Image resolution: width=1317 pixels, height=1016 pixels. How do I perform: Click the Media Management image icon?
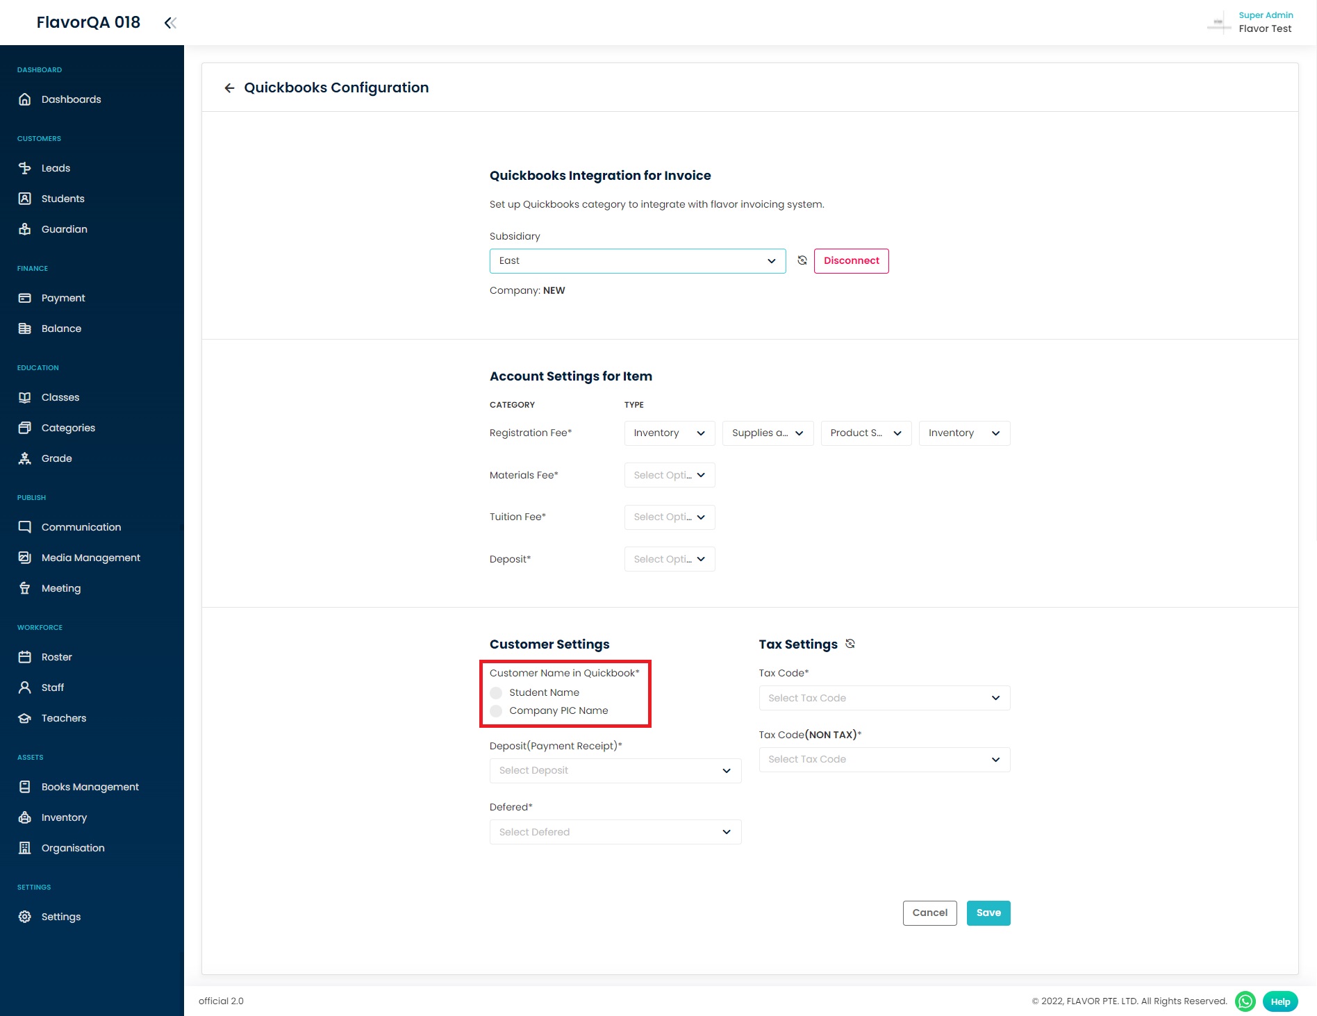click(25, 558)
